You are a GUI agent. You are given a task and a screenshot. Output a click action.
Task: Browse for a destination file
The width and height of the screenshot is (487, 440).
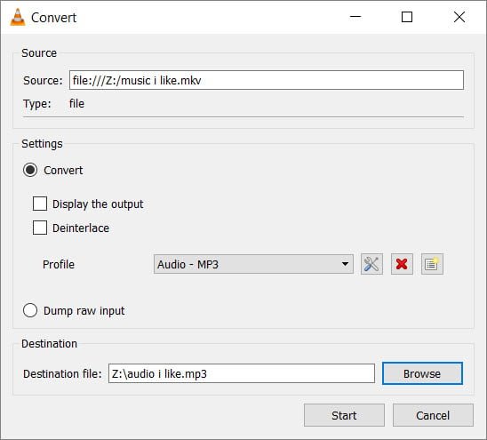[422, 373]
